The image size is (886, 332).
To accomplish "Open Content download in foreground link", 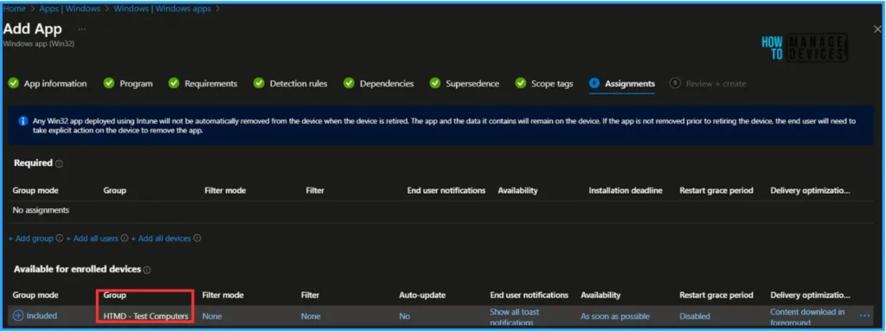I will (x=807, y=317).
